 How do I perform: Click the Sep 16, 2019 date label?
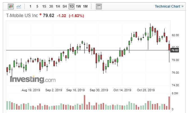pos(75,90)
